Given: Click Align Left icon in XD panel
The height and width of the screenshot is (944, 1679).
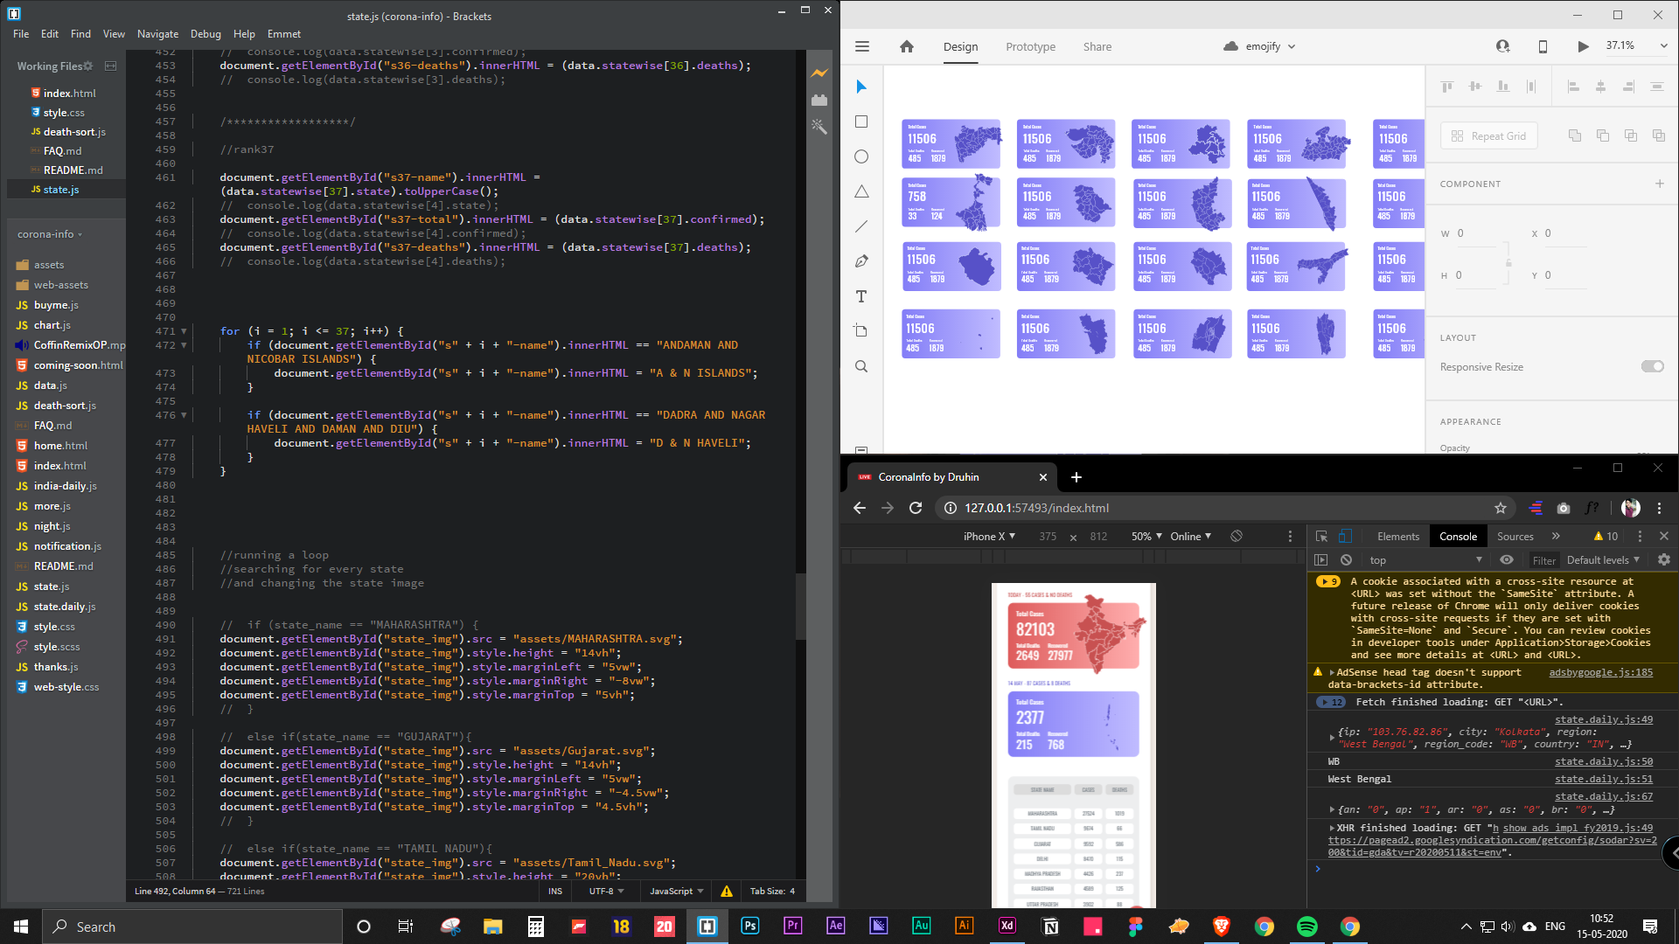Looking at the screenshot, I should [x=1573, y=87].
